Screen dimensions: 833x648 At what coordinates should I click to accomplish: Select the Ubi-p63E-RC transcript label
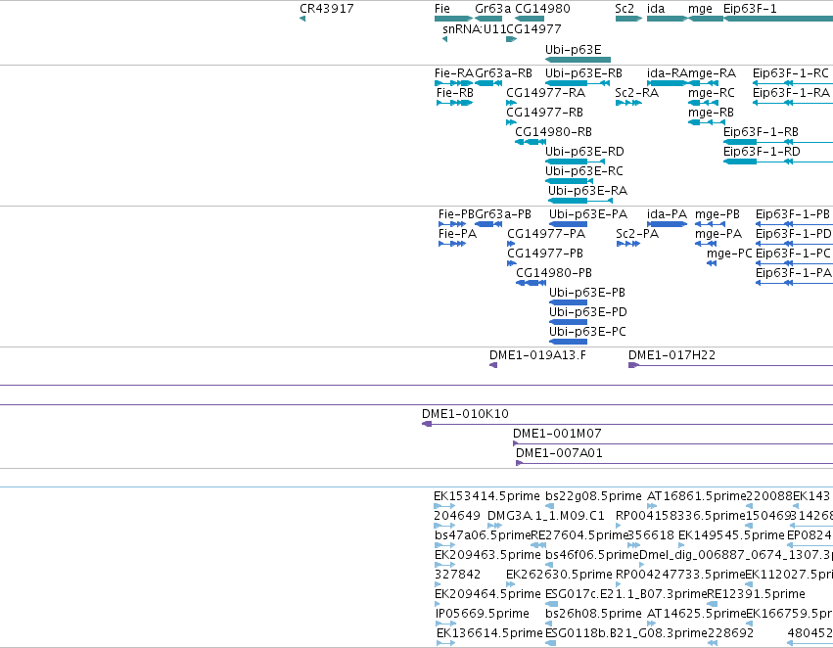pyautogui.click(x=583, y=171)
